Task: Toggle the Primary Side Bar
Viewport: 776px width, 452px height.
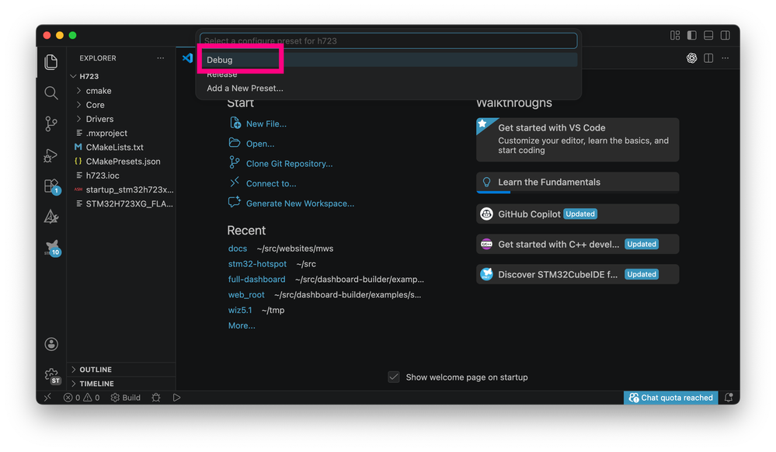Action: point(692,35)
